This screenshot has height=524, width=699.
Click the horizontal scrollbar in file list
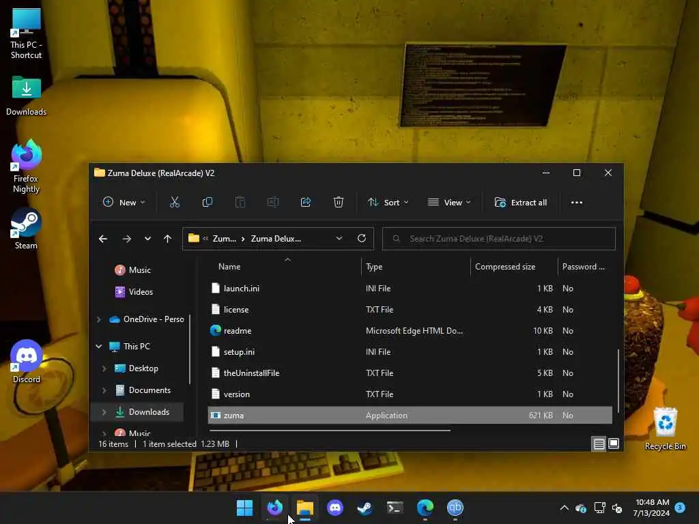(x=330, y=431)
